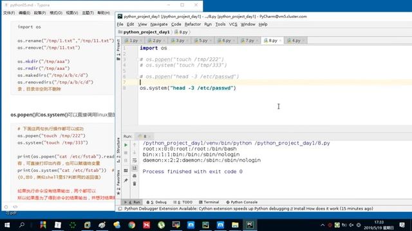Select the '8' run configuration tab
412x231 pixels.
(144, 137)
